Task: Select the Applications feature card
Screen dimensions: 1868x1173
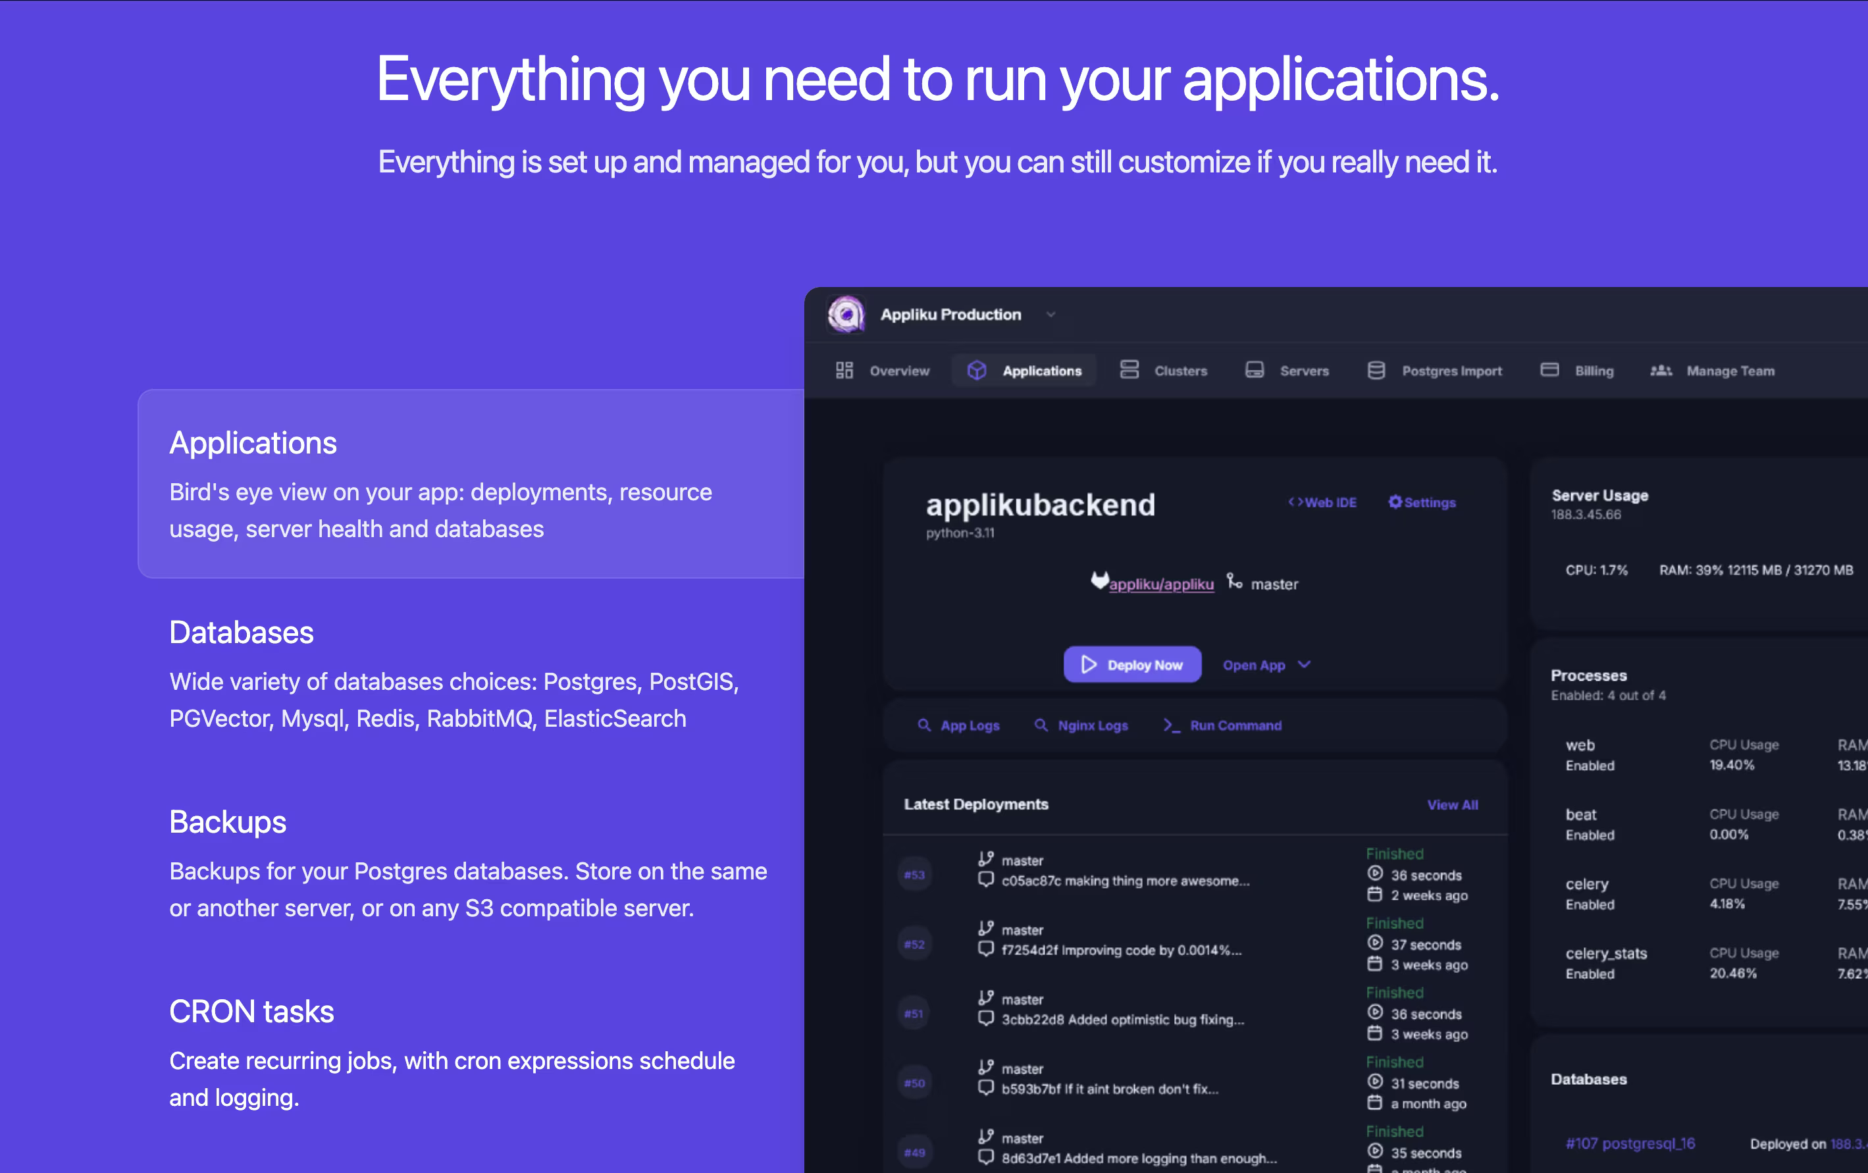Action: 471,483
